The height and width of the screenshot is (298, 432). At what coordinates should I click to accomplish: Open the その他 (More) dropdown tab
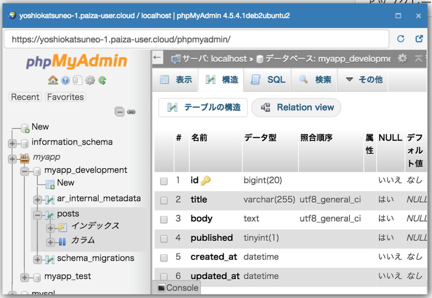(363, 80)
